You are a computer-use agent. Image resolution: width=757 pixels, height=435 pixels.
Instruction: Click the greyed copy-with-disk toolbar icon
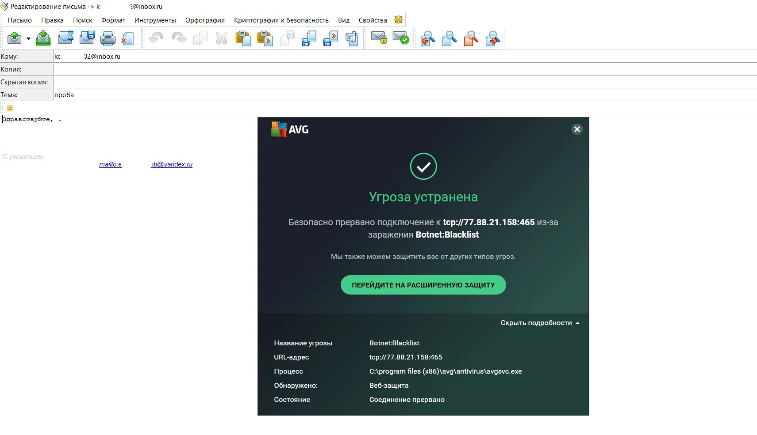[x=287, y=38]
